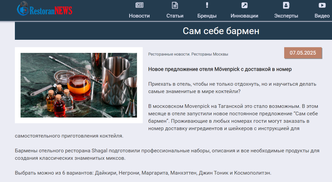Follow the Ресторанные новости. Рестораны Москвы link
Viewport: 332px width, 182px height.
188,54
